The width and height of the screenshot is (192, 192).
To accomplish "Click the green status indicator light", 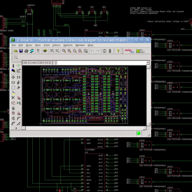I will (x=139, y=133).
